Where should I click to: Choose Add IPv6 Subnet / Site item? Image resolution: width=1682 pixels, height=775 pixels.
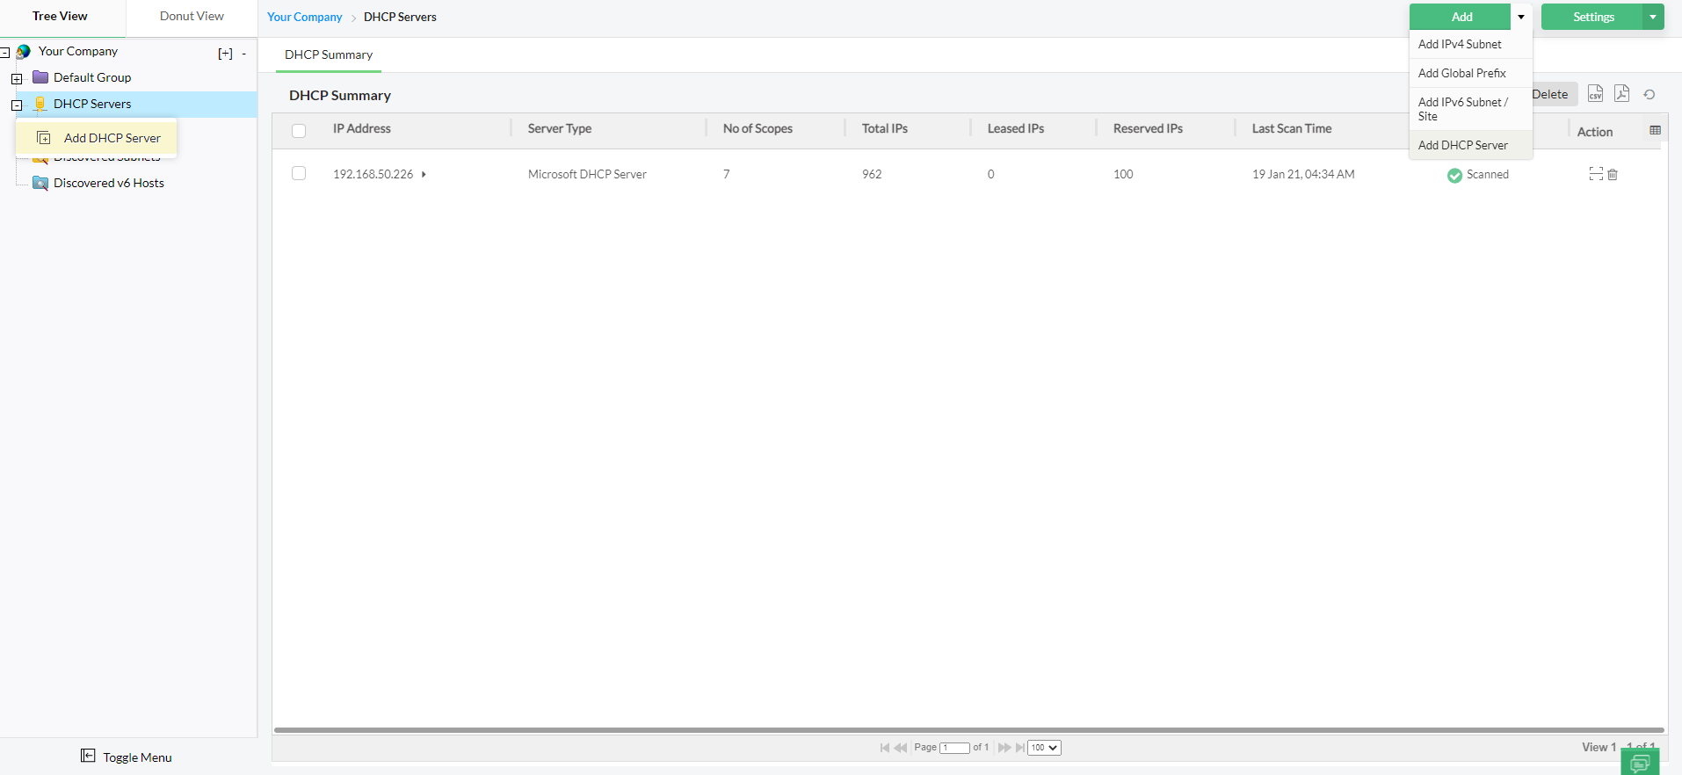tap(1470, 109)
